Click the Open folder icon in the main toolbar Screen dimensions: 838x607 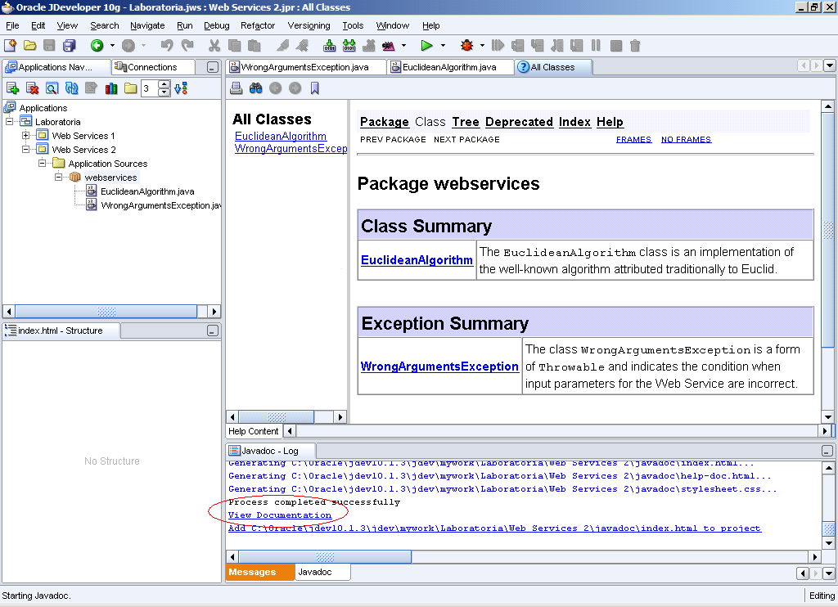pos(30,46)
